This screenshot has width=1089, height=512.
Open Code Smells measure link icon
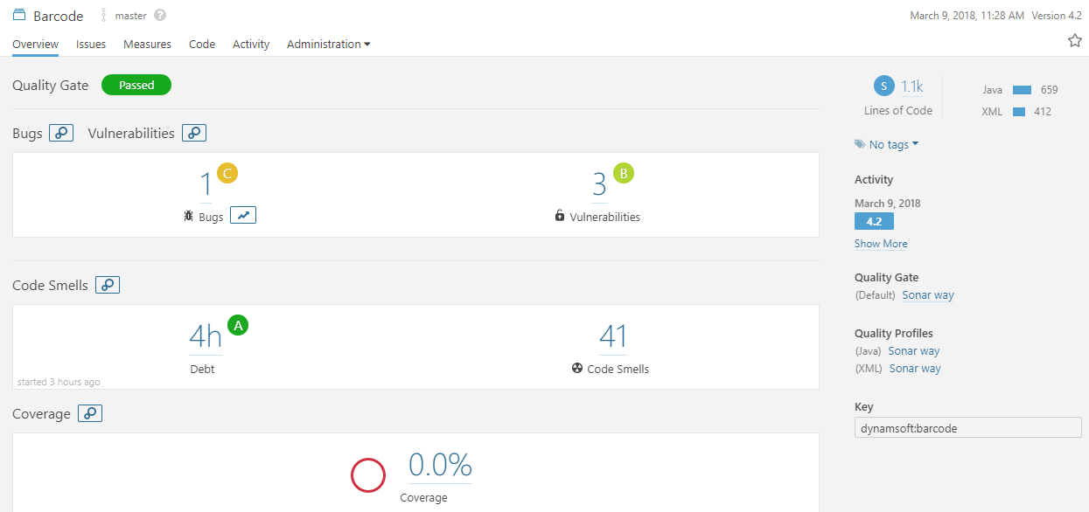[x=108, y=285]
